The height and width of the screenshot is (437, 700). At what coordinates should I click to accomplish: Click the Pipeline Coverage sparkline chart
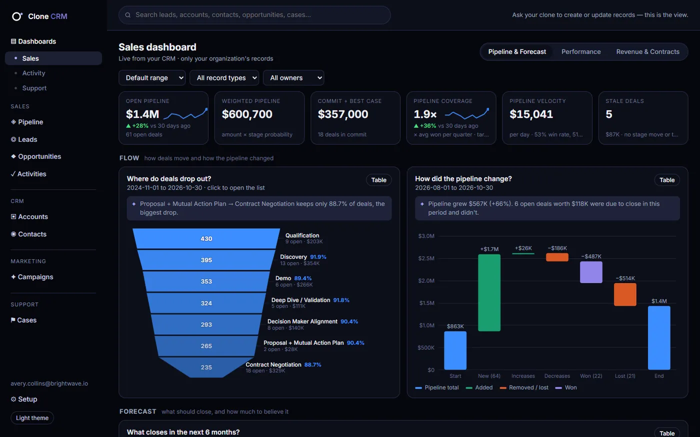pos(466,114)
